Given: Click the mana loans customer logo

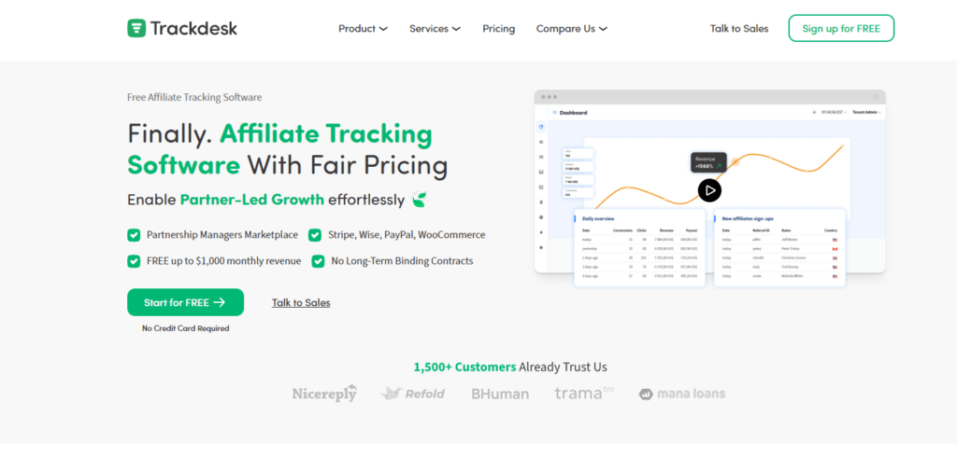Looking at the screenshot, I should [x=682, y=394].
